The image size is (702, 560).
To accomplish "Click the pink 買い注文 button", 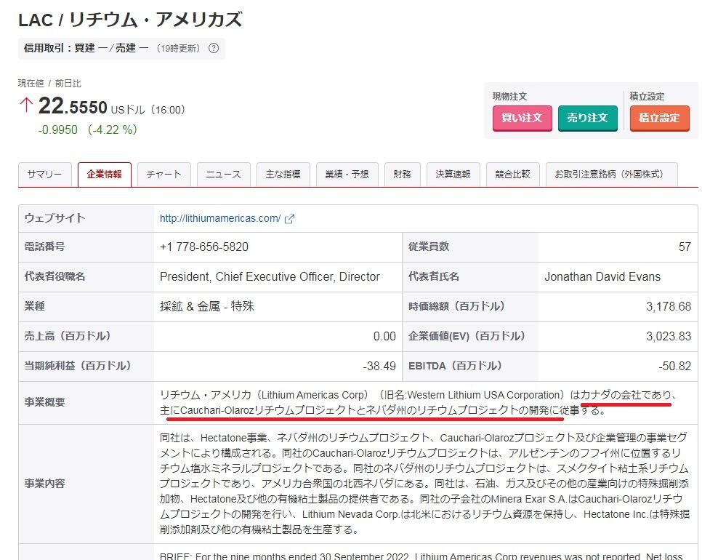I will 522,119.
